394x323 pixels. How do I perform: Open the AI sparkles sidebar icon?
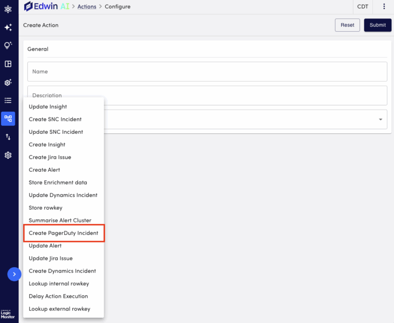(x=8, y=27)
